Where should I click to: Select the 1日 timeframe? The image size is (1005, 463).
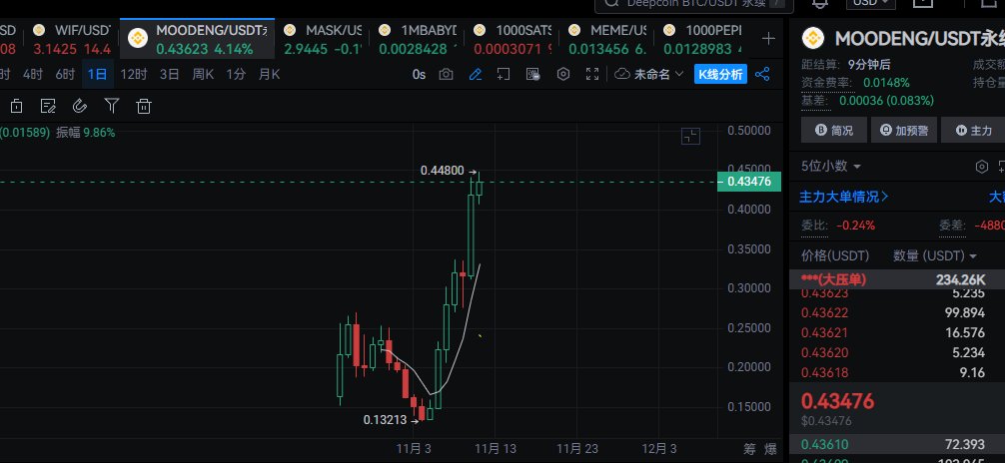[98, 74]
